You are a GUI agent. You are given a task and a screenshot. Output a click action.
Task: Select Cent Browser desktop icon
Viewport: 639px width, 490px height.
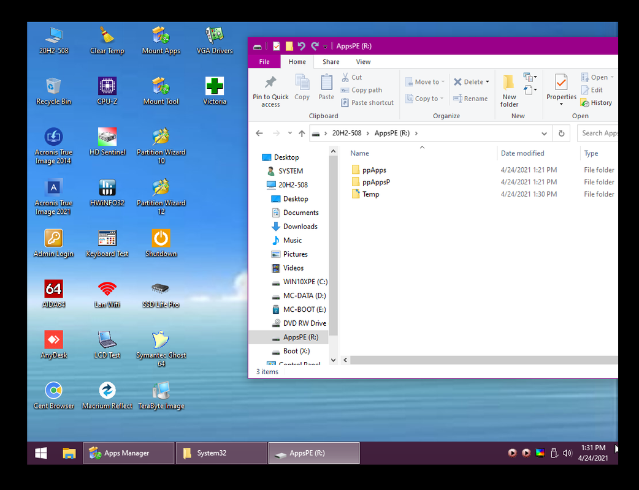(x=53, y=395)
